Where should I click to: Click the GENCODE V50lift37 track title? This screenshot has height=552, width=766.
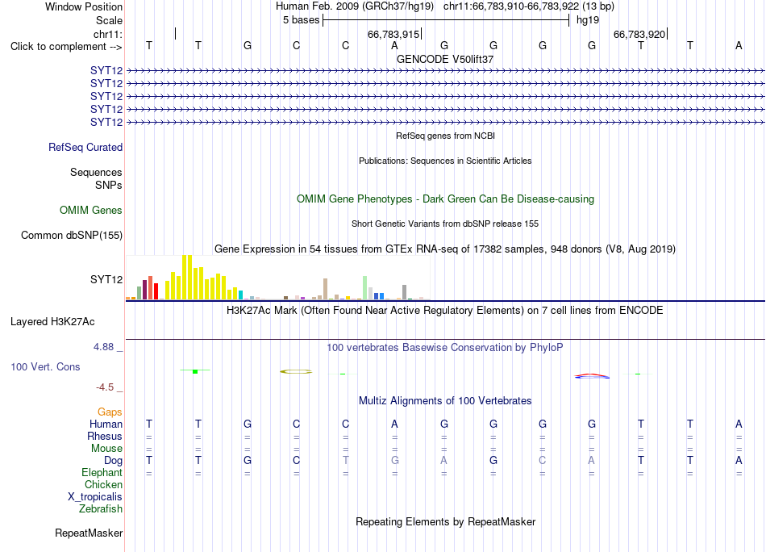[445, 59]
